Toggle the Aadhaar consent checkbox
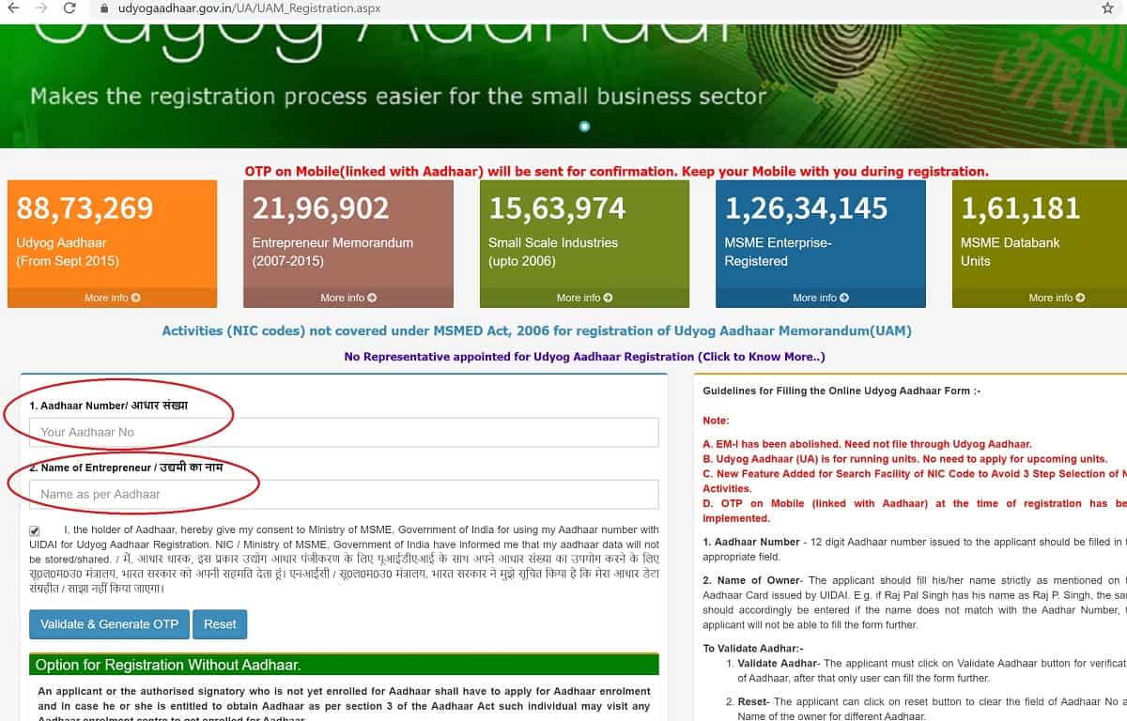The height and width of the screenshot is (721, 1127). click(35, 531)
